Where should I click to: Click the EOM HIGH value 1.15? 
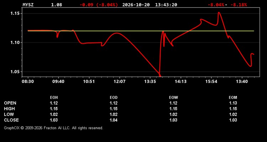[x=233, y=109]
